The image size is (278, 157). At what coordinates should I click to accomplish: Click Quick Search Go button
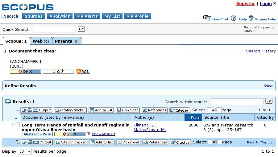coord(81,29)
